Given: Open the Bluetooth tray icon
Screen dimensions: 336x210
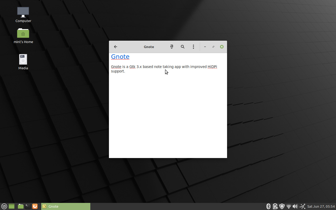Looking at the screenshot, I should (x=268, y=206).
